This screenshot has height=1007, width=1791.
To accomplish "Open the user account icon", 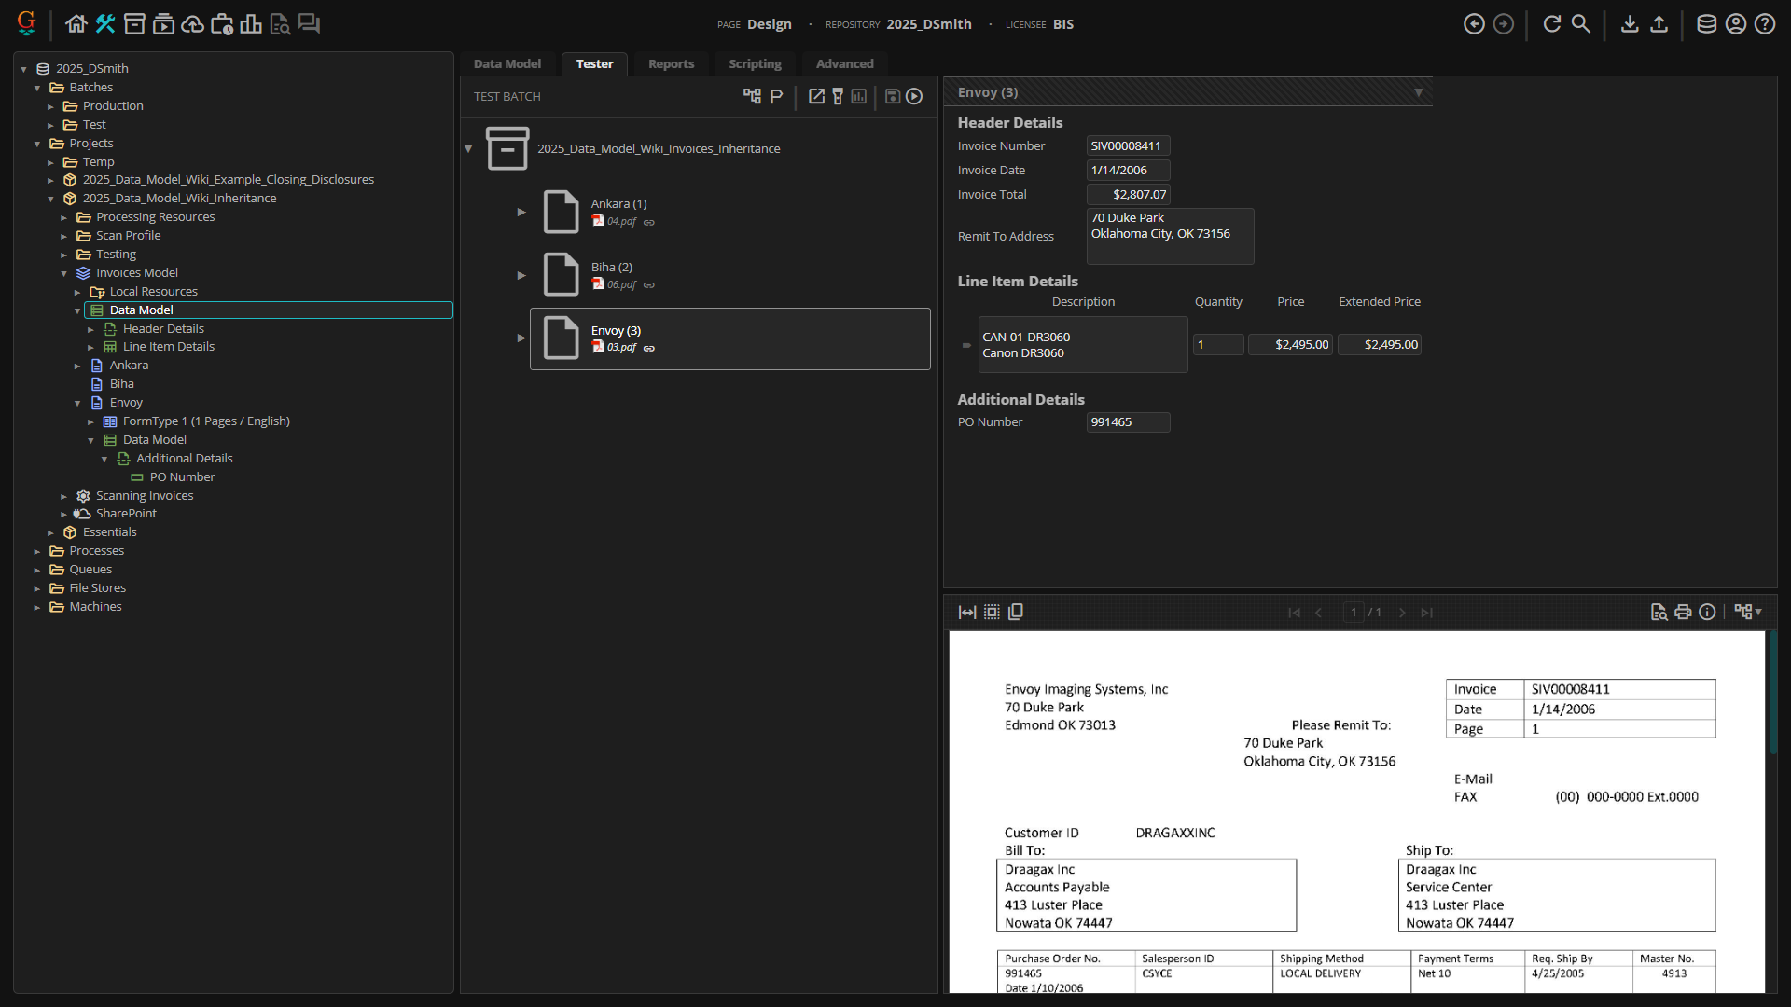I will tap(1735, 24).
